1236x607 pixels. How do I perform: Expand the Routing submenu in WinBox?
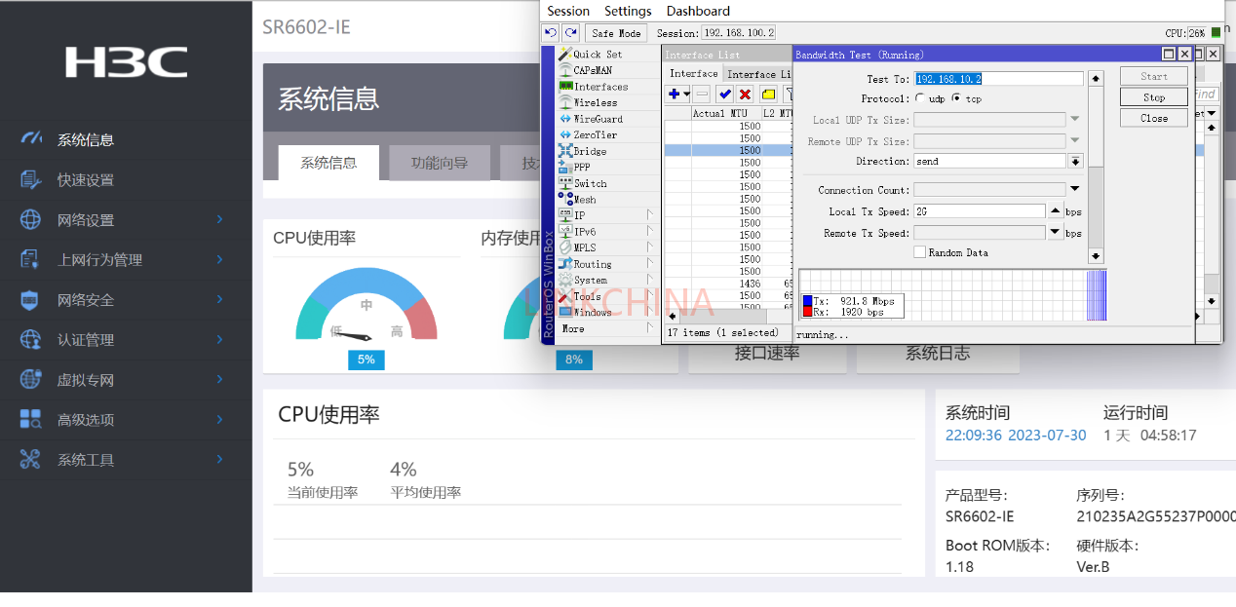(x=650, y=264)
